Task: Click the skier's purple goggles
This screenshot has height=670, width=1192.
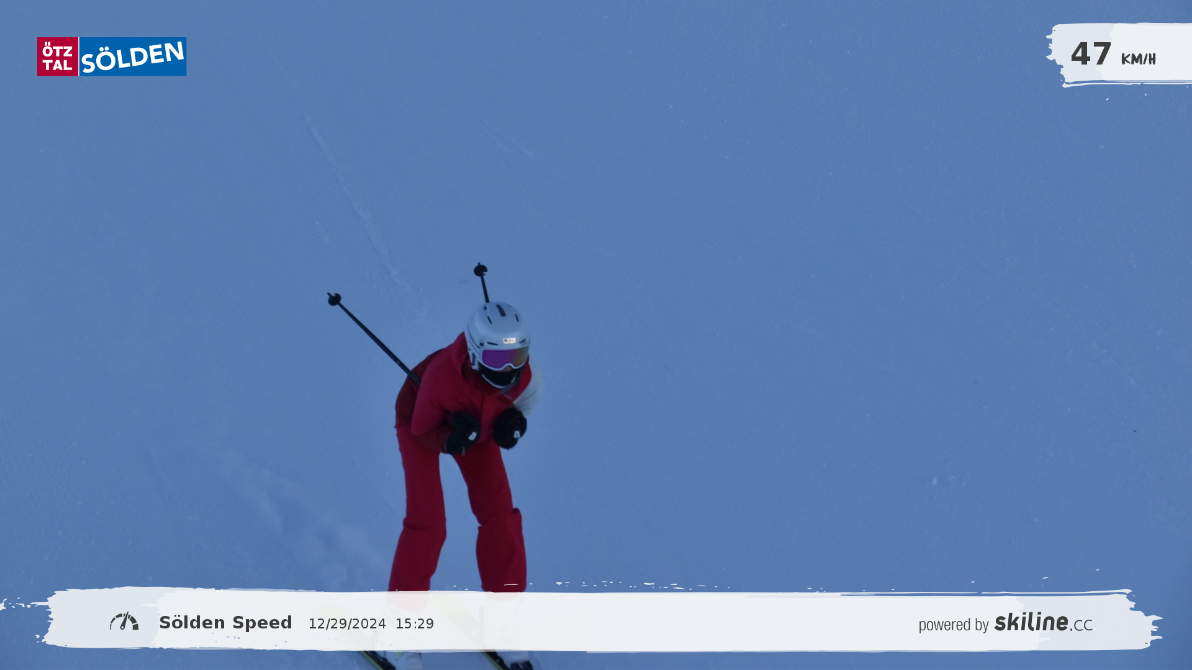Action: point(503,358)
